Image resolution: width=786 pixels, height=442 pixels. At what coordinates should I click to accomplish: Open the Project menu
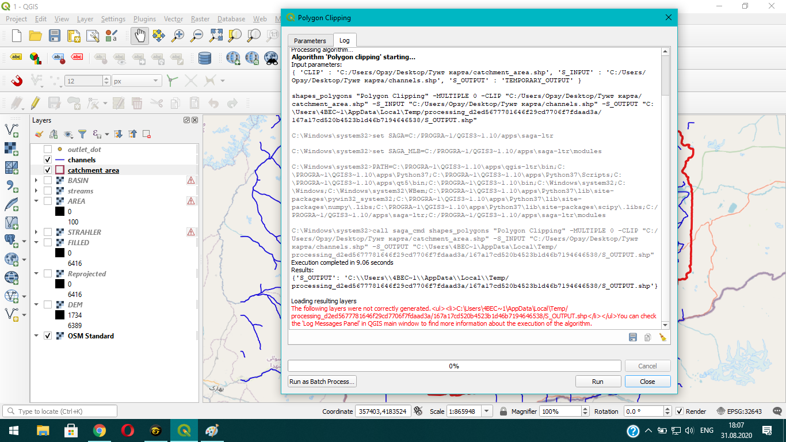pyautogui.click(x=17, y=19)
